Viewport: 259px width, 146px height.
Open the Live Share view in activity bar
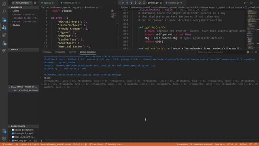(x=4, y=51)
